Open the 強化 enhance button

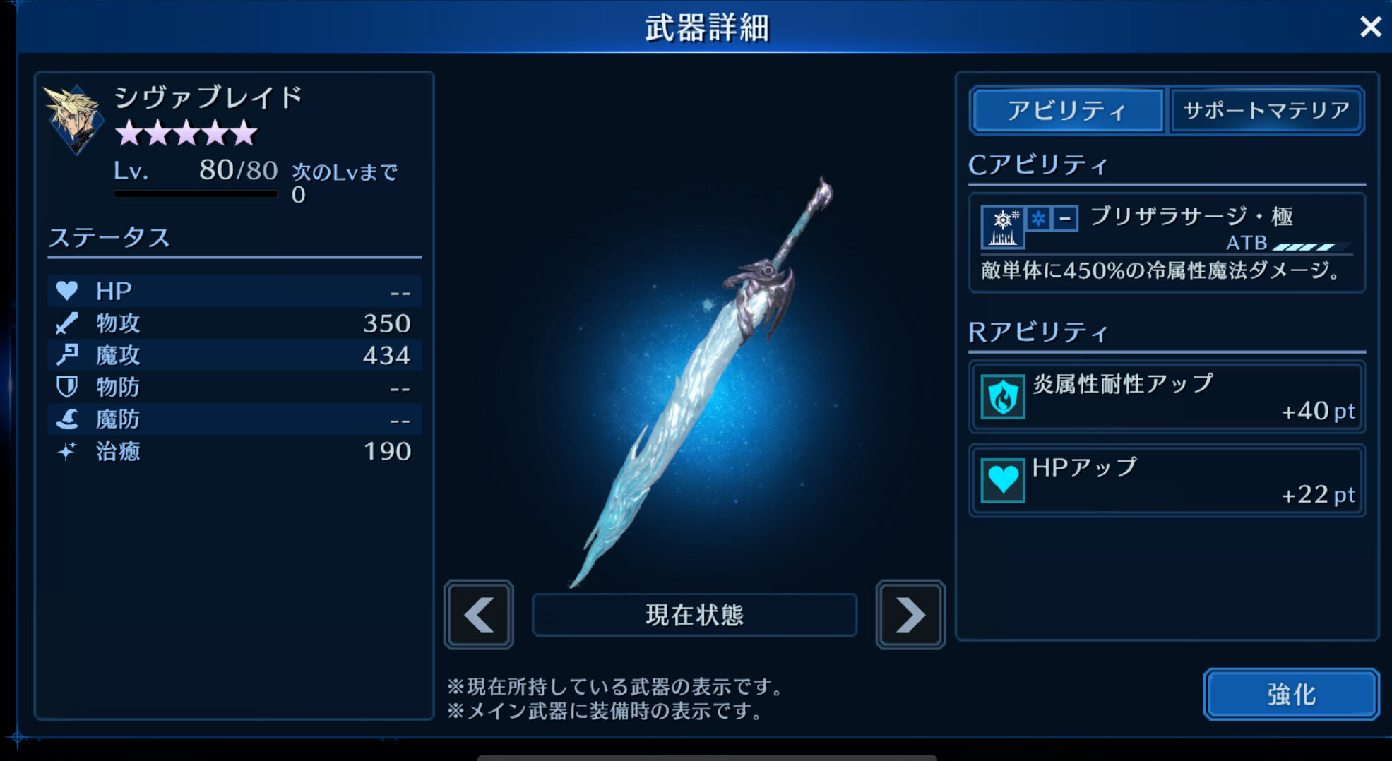point(1291,694)
